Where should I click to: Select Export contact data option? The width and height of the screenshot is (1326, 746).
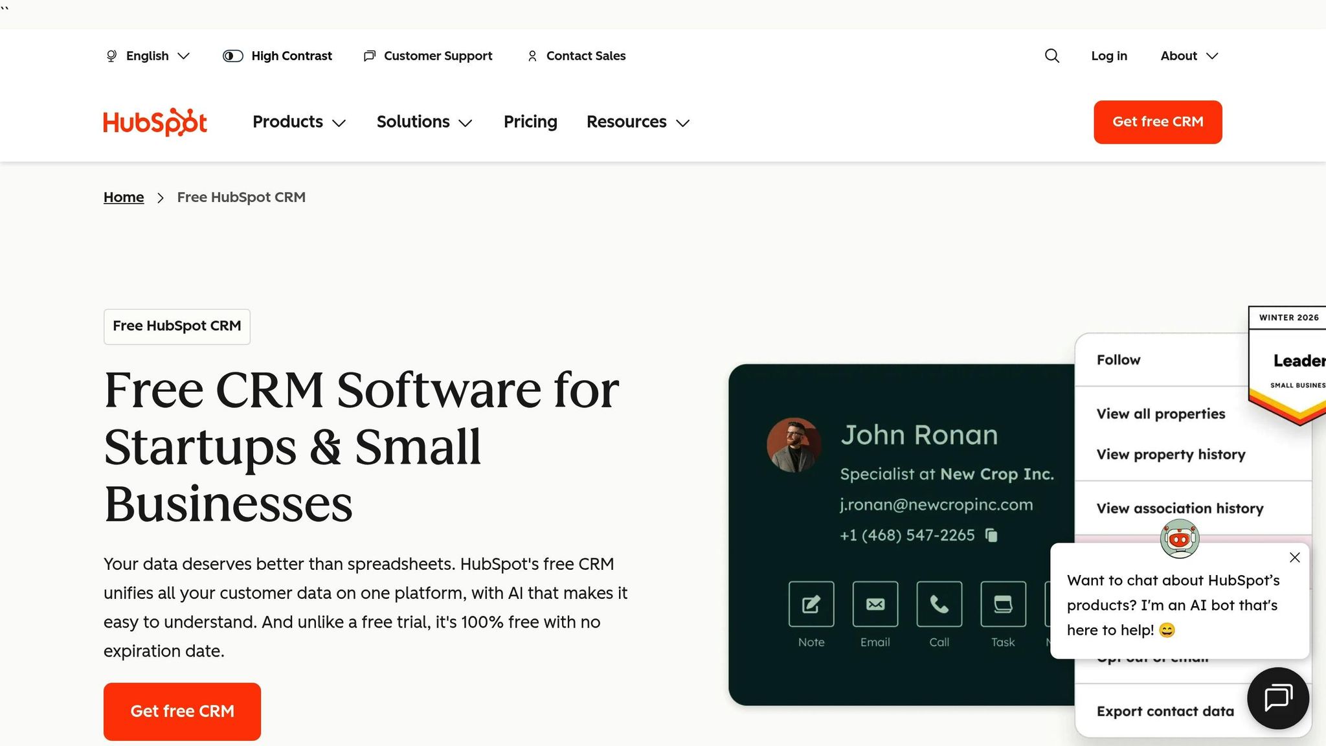[1165, 711]
